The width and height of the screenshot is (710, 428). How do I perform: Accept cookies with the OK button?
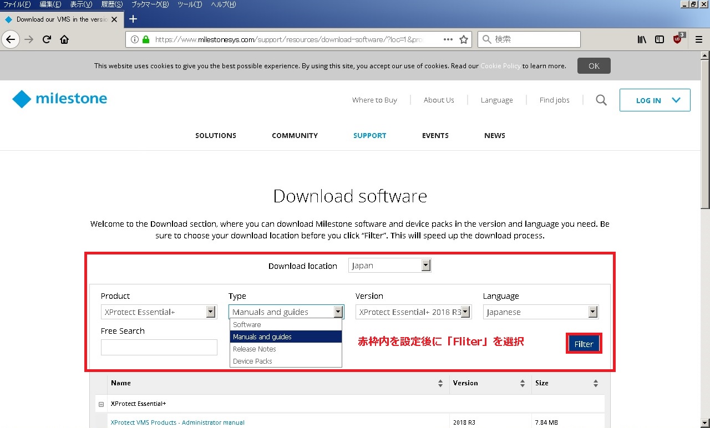pyautogui.click(x=594, y=65)
